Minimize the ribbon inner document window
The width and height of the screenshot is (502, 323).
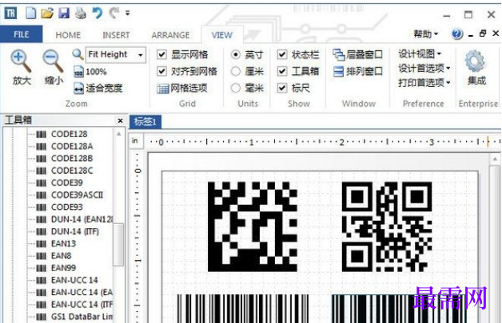click(470, 35)
